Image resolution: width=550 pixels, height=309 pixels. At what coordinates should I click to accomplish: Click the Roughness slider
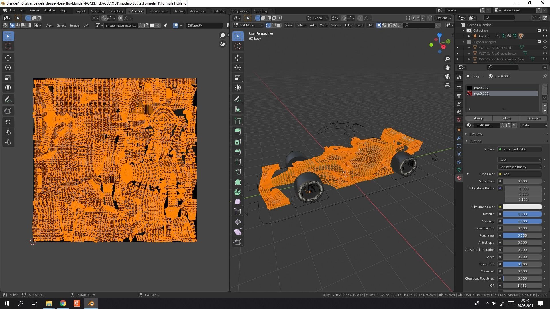pos(522,235)
